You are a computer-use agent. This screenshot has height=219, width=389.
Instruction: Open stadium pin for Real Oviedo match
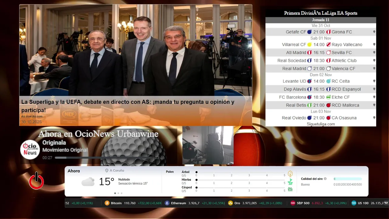(x=374, y=118)
